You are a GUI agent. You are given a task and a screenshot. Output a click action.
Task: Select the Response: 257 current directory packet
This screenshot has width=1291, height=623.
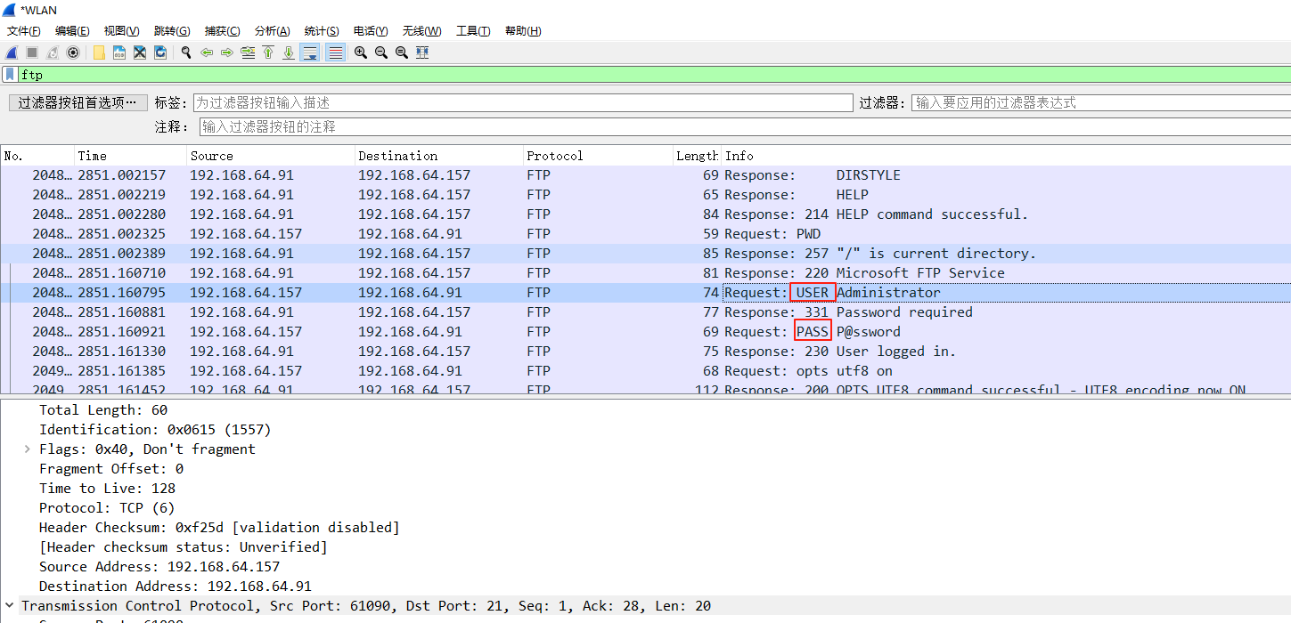coord(645,253)
